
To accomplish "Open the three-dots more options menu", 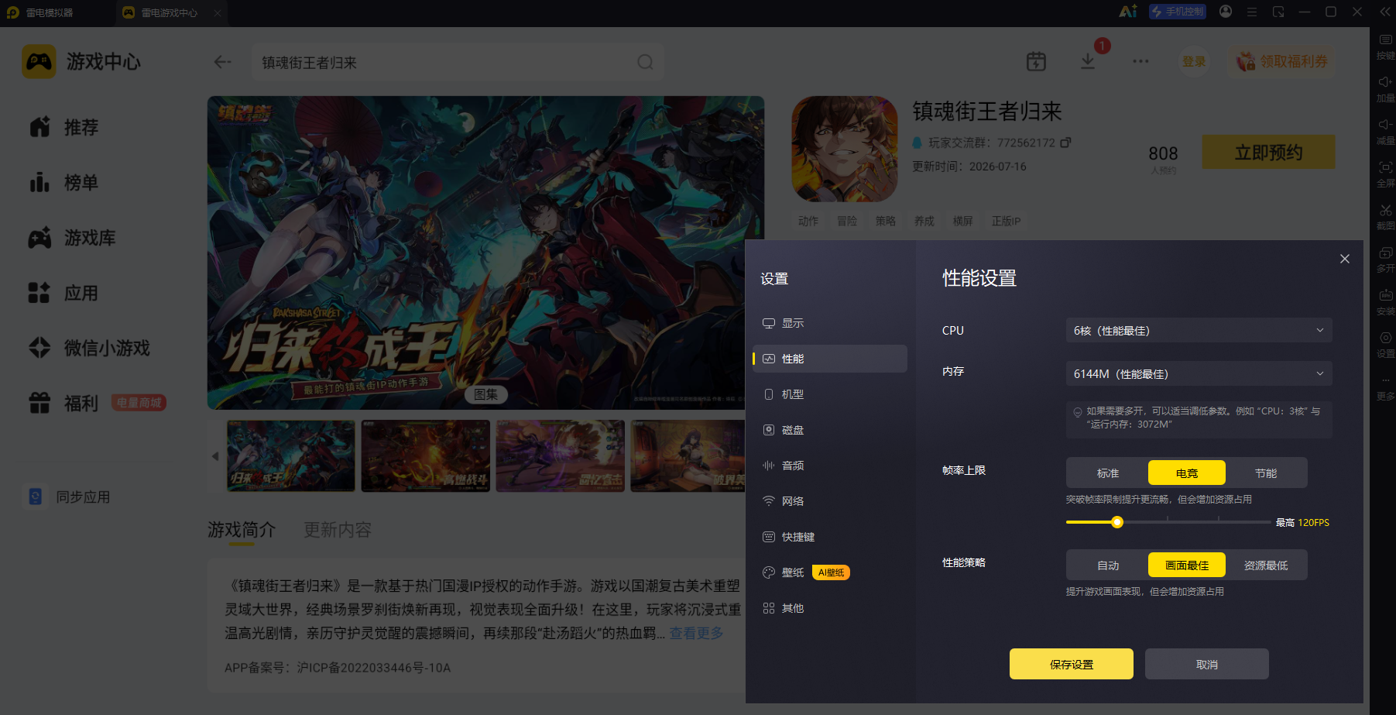I will 1140,61.
